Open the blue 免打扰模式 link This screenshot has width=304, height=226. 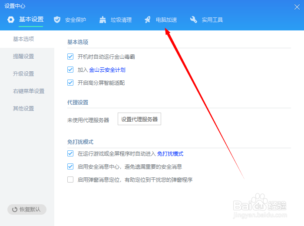coord(170,154)
